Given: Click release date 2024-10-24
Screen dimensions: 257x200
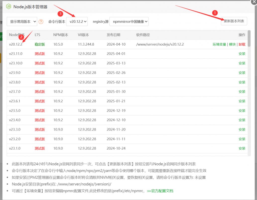Looking at the screenshot, I should tap(116, 148).
